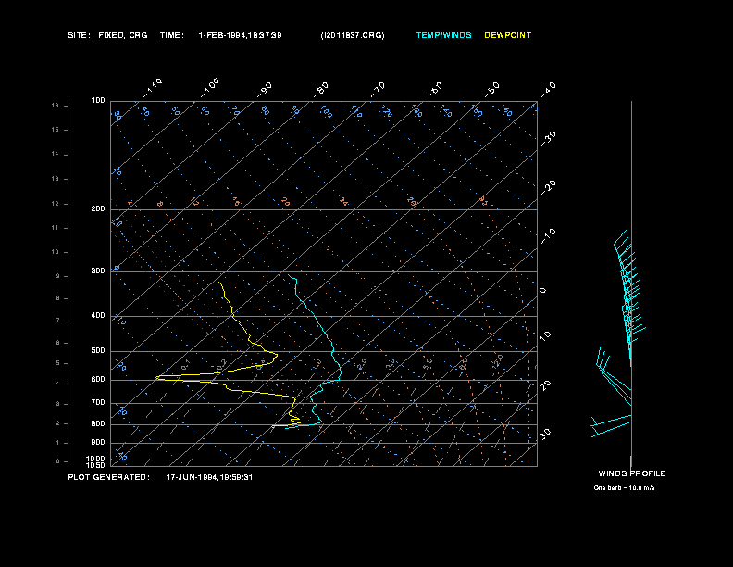Click the "TIME:" header label
This screenshot has width=733, height=567.
171,35
